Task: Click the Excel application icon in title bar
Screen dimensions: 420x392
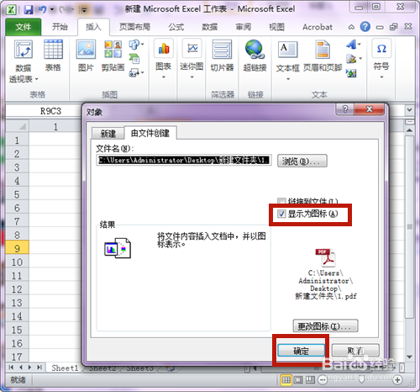Action: click(11, 10)
